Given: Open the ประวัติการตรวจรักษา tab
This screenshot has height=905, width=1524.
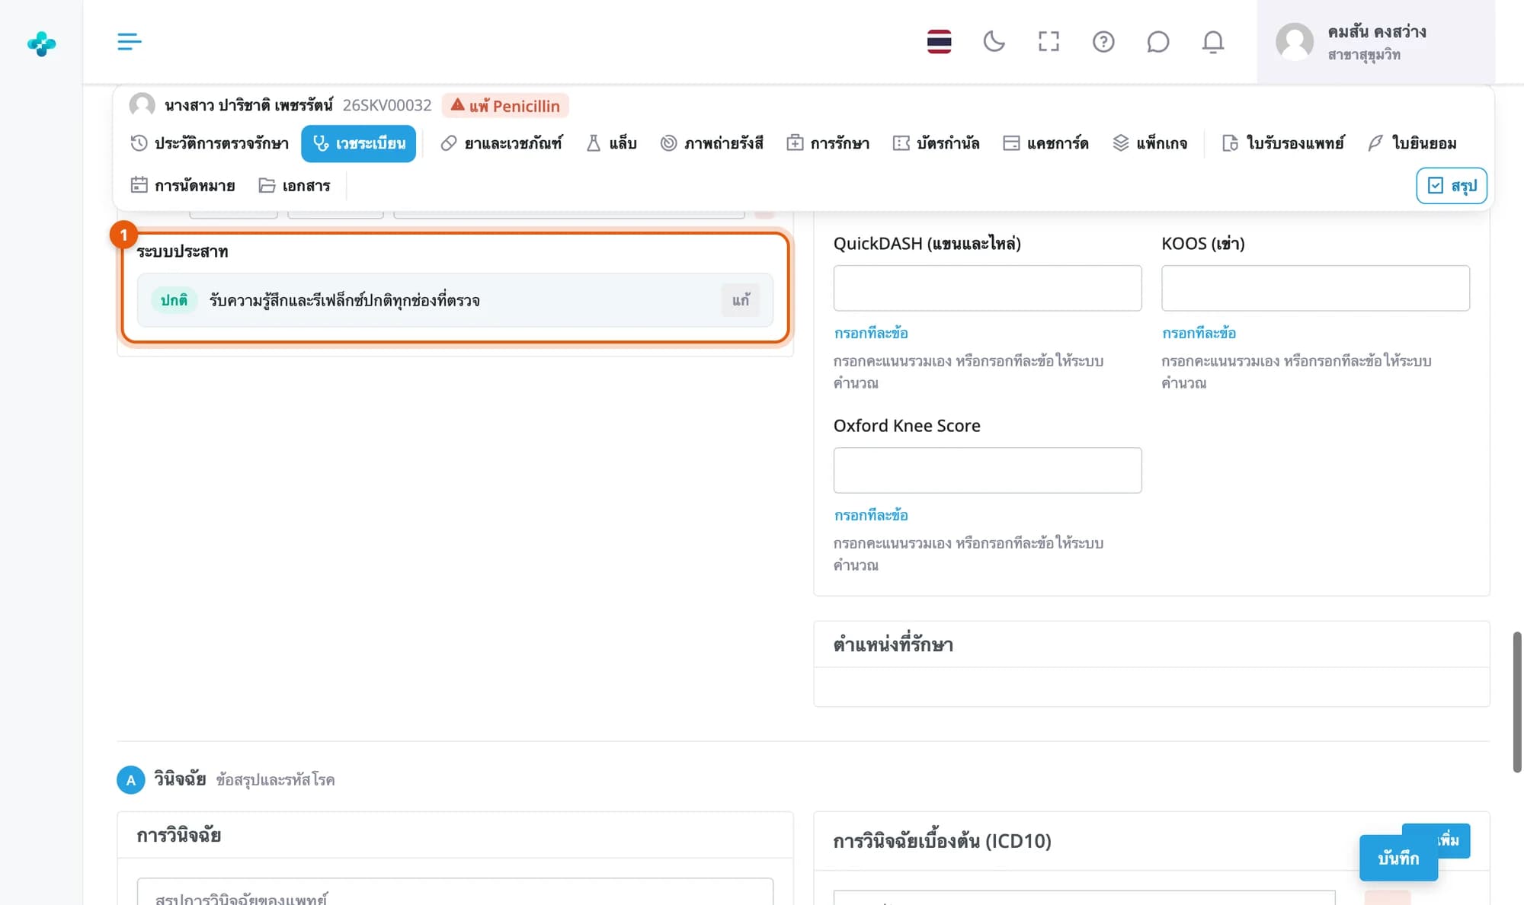Looking at the screenshot, I should (x=210, y=143).
